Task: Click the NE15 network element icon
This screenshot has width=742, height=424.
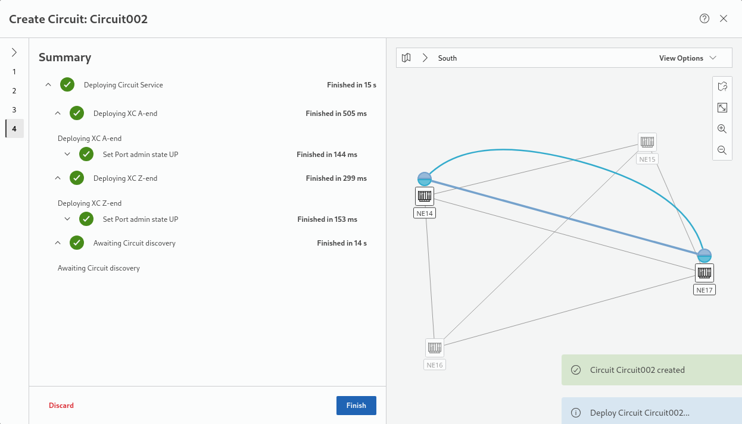Action: 647,142
